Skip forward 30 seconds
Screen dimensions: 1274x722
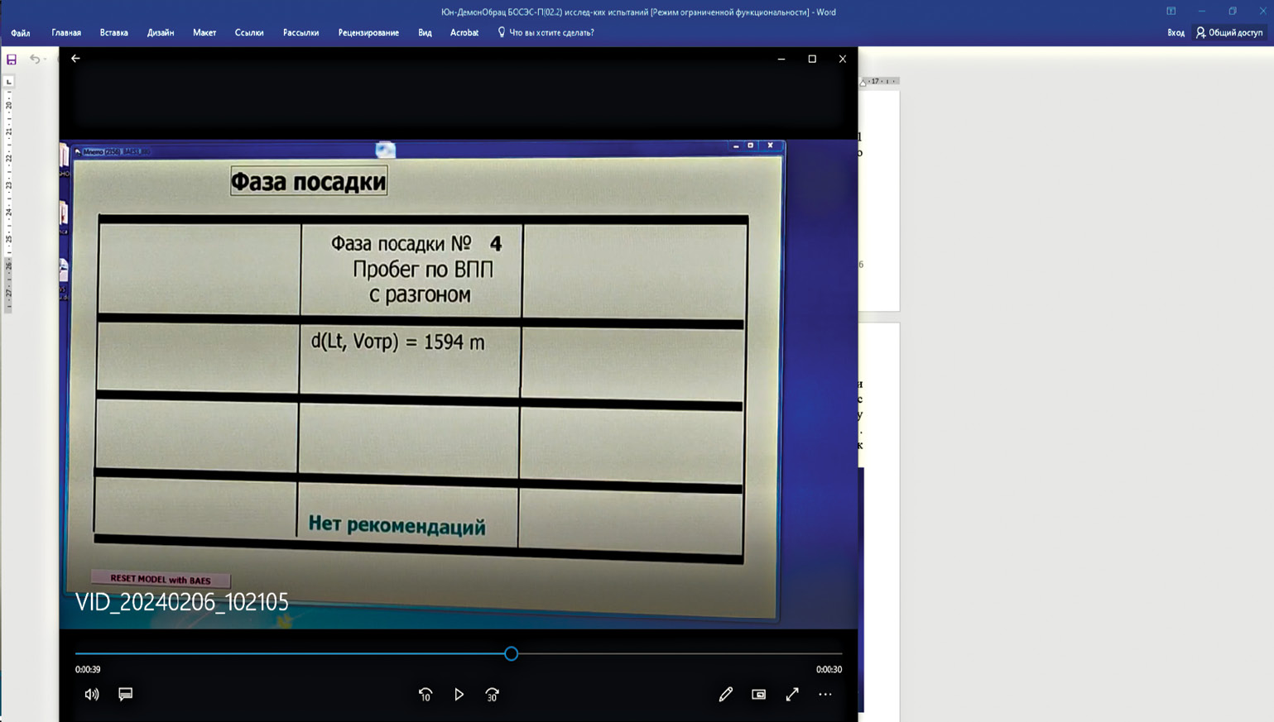click(493, 695)
